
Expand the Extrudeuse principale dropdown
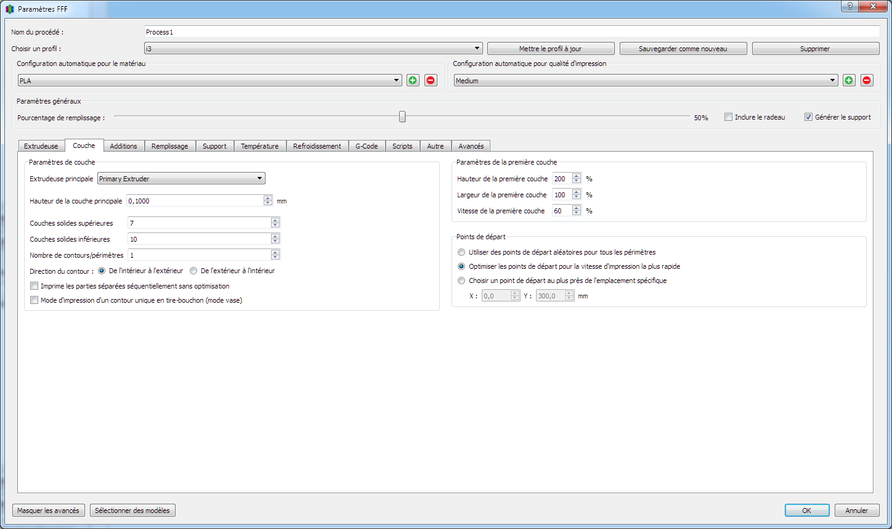[x=181, y=179]
